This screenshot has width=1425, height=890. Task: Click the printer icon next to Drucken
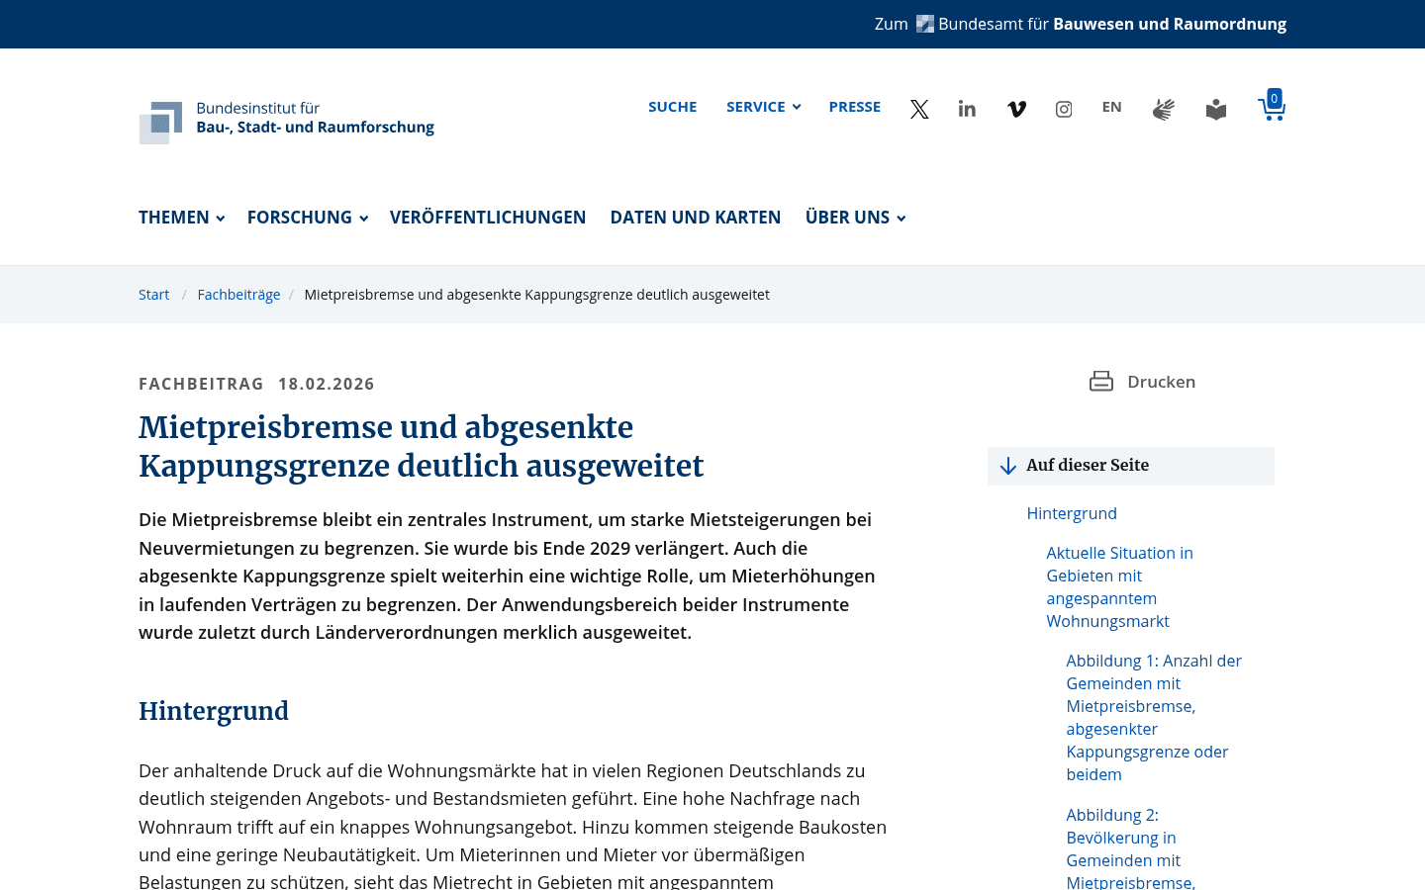tap(1101, 382)
